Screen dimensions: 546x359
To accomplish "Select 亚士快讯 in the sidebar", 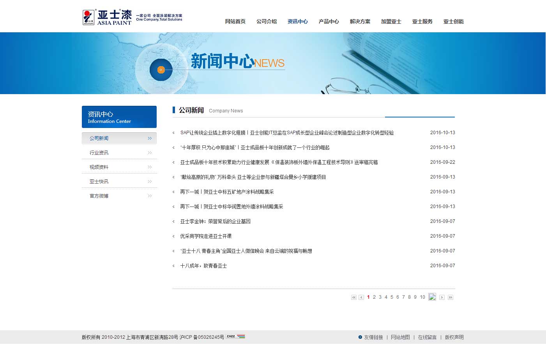I will [x=99, y=182].
